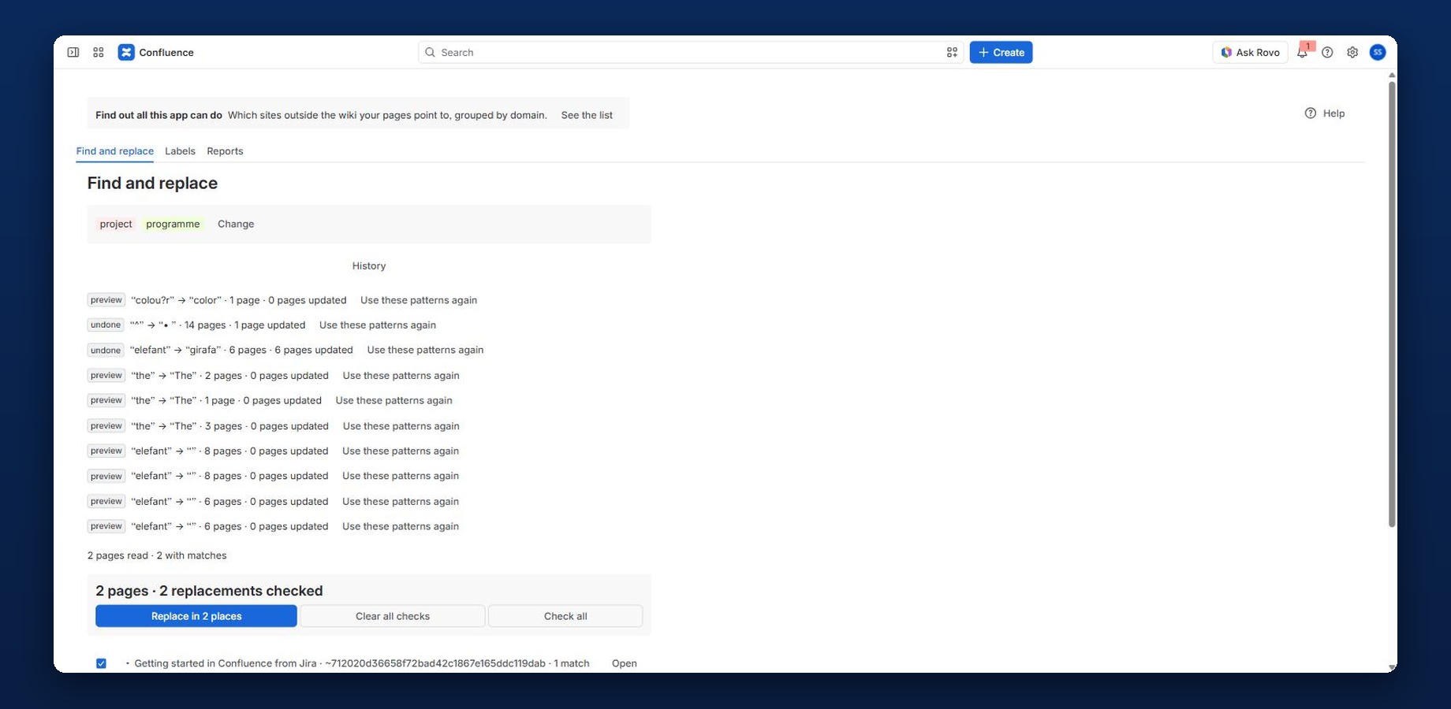Reuse patterns for the→The 3 pages entry
The height and width of the screenshot is (709, 1451).
401,426
